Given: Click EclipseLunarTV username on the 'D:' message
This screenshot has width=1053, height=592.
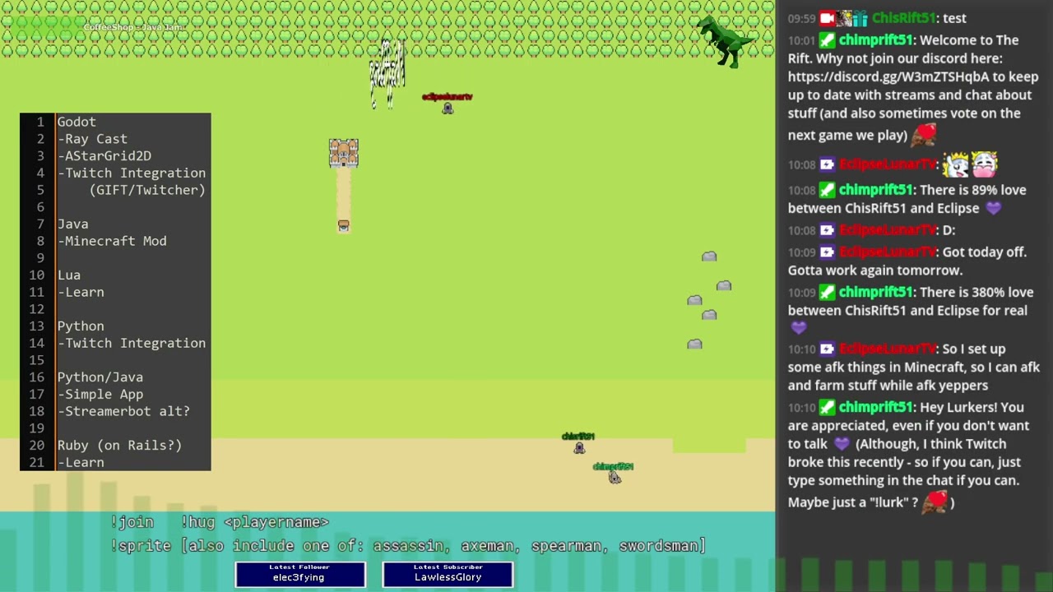Looking at the screenshot, I should pyautogui.click(x=887, y=230).
